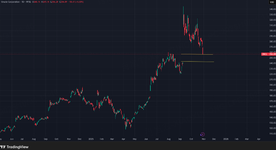Select the upper yellow horizontal line
This screenshot has width=276, height=150.
(x=198, y=54)
